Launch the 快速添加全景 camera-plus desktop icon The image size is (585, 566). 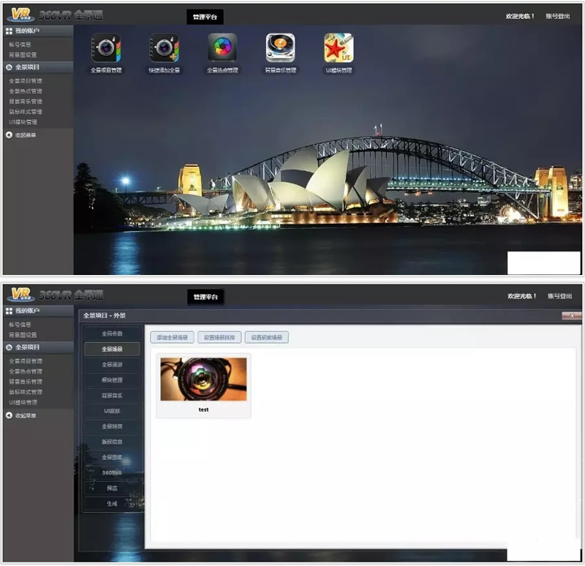pos(164,48)
